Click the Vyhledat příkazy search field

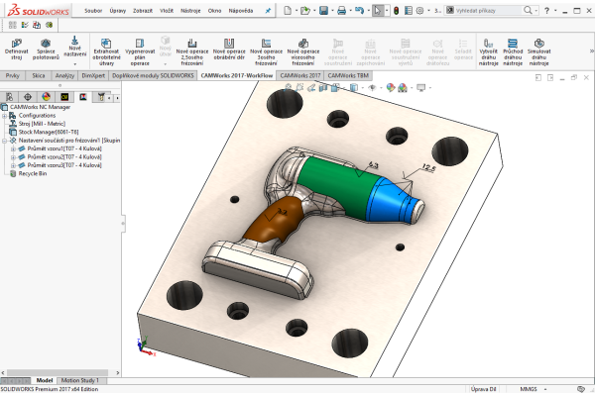tap(488, 11)
